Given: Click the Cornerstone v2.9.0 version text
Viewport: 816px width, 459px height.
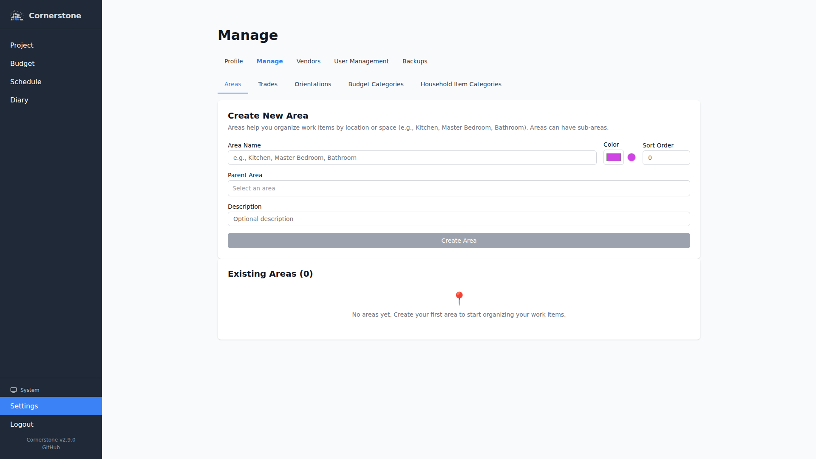Looking at the screenshot, I should pos(51,440).
